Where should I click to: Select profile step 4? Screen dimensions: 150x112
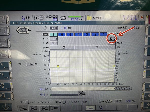click(79, 34)
